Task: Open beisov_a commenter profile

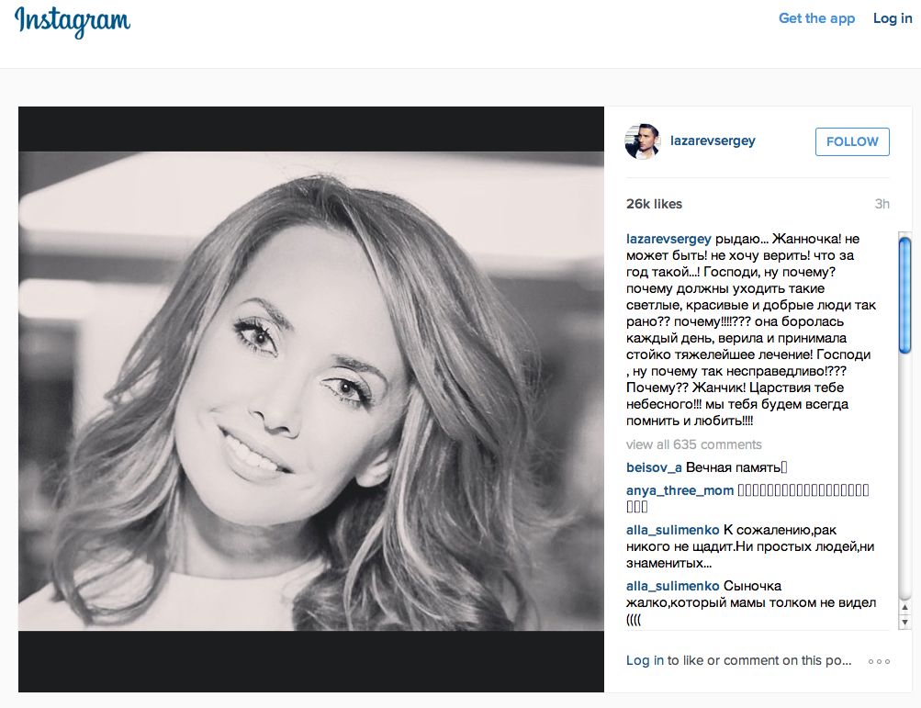Action: click(x=654, y=467)
